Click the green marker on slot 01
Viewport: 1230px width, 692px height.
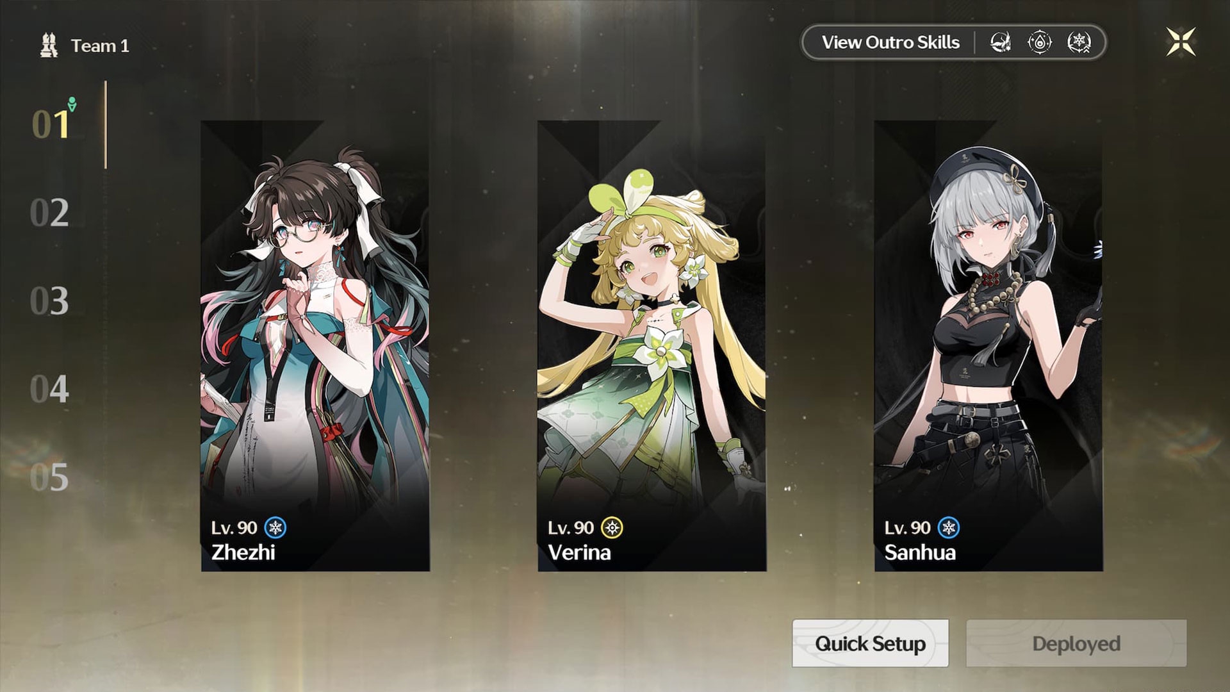click(x=72, y=104)
